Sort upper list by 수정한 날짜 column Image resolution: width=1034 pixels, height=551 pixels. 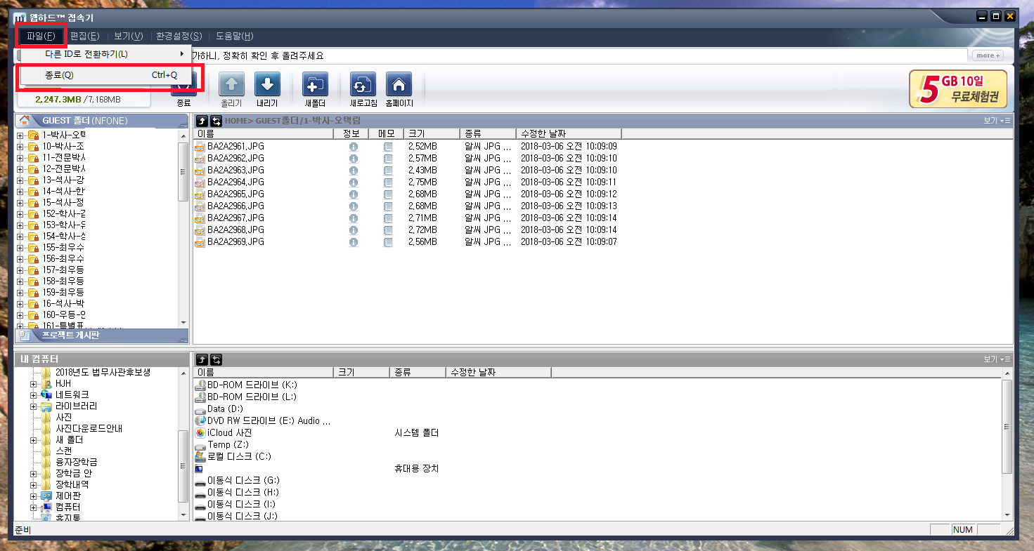pyautogui.click(x=569, y=133)
